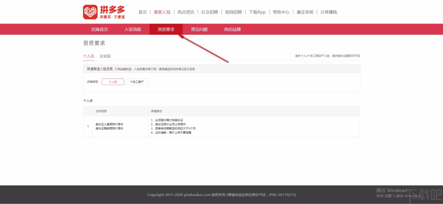443x204 pixels.
Task: Click text 身份证国徽面照片原件
Action: (x=109, y=129)
